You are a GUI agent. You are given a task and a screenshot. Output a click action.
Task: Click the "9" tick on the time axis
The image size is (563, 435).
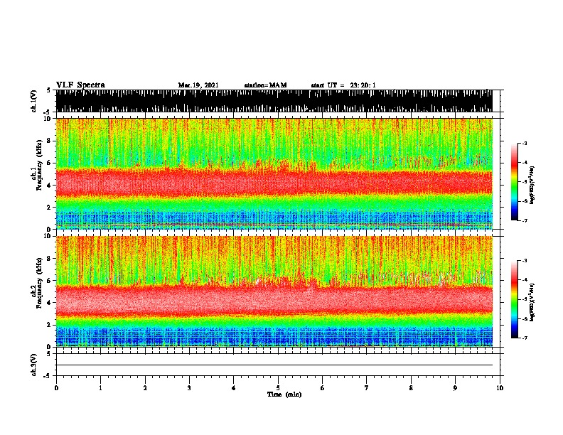(x=455, y=387)
